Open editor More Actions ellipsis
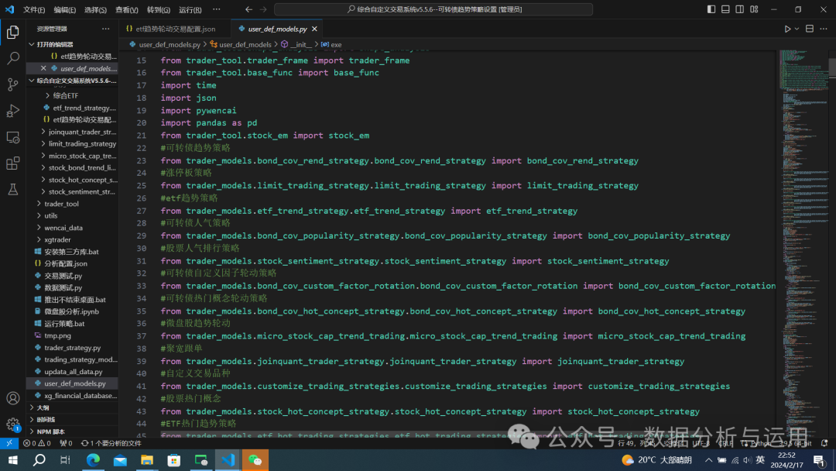The height and width of the screenshot is (471, 836). pyautogui.click(x=824, y=29)
